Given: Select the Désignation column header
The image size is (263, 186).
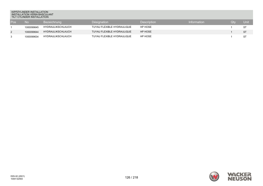Looking at the screenshot, I should tap(100, 22).
